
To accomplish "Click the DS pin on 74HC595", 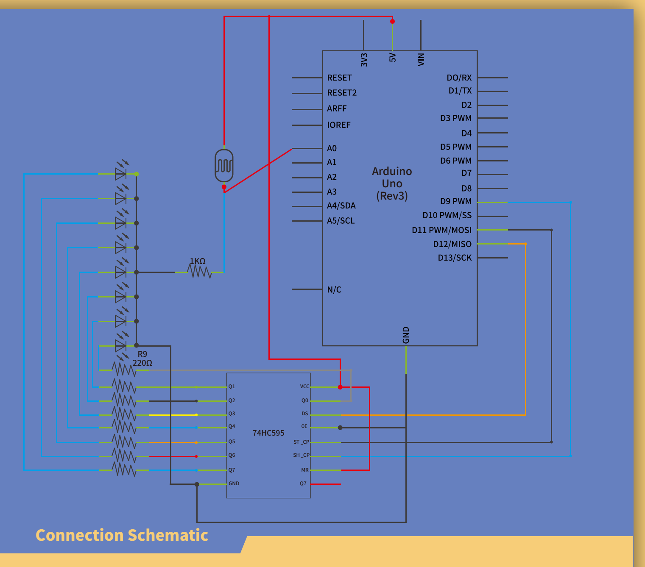I will coord(305,414).
